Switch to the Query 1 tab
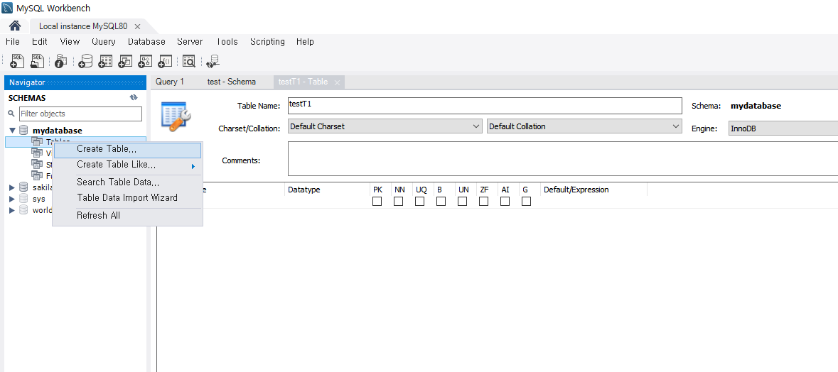The height and width of the screenshot is (372, 838). tap(170, 82)
